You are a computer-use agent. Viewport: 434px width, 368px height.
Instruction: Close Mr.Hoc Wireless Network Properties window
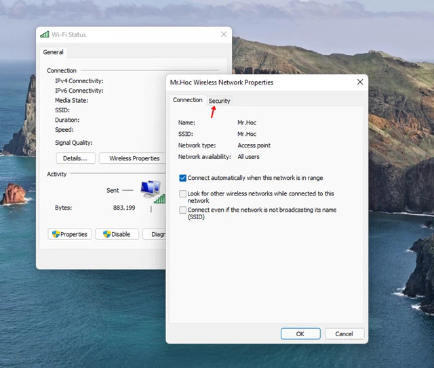[360, 82]
